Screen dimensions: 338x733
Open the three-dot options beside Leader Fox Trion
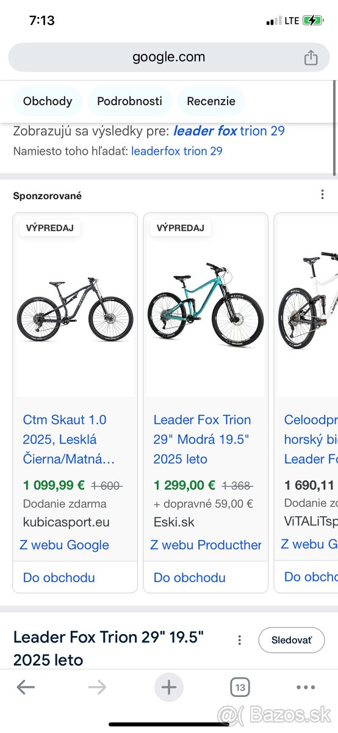click(x=240, y=640)
